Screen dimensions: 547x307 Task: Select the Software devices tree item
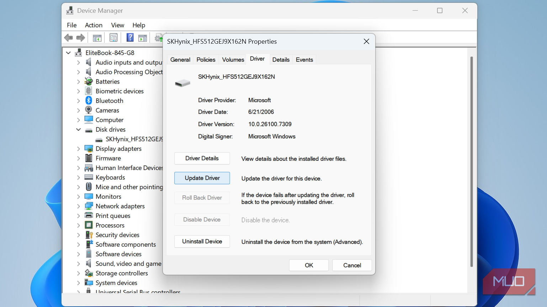(x=118, y=254)
